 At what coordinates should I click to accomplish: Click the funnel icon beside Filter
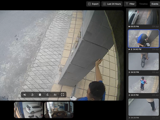[x=127, y=4]
